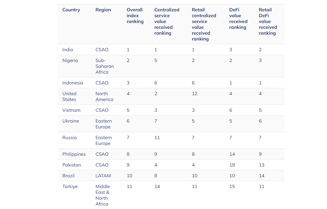
Task: Select the Ukraine country cell
Action: pos(71,121)
